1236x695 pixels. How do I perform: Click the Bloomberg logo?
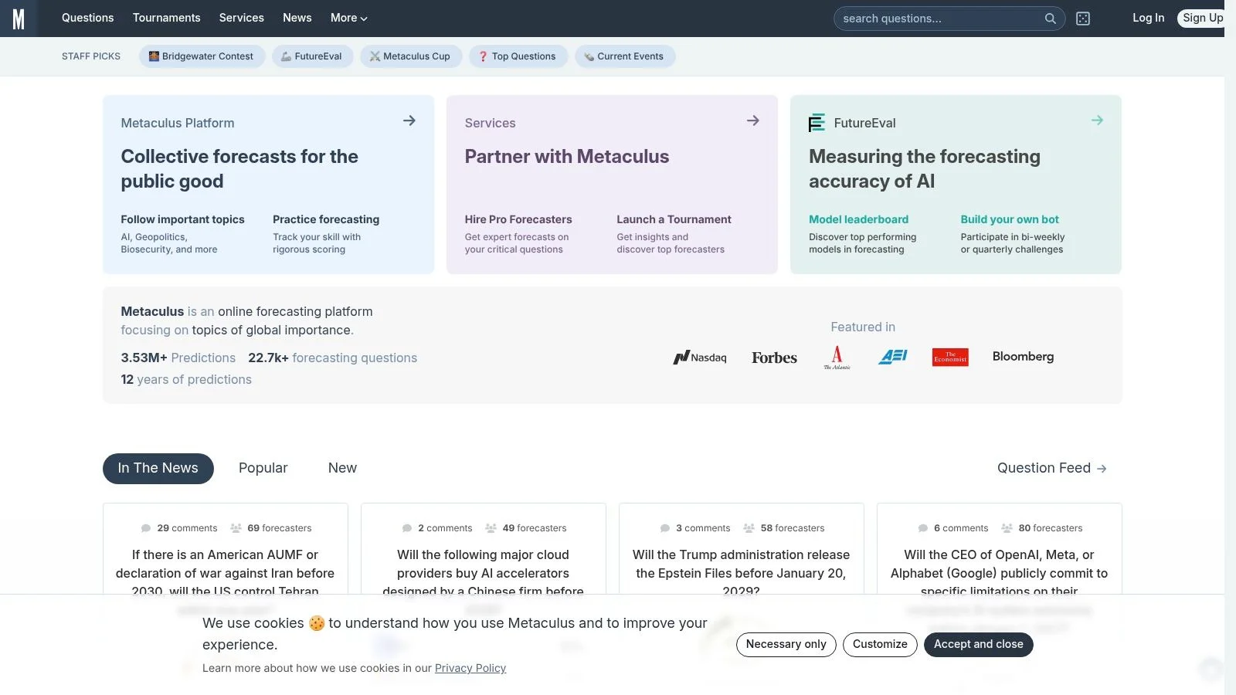[1023, 357]
